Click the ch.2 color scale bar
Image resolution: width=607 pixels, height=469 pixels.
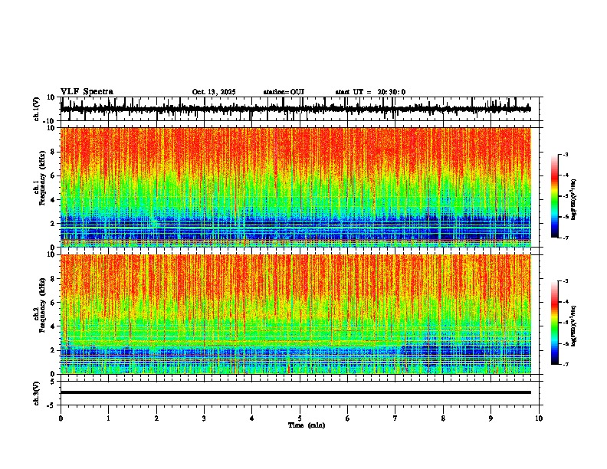tap(555, 323)
